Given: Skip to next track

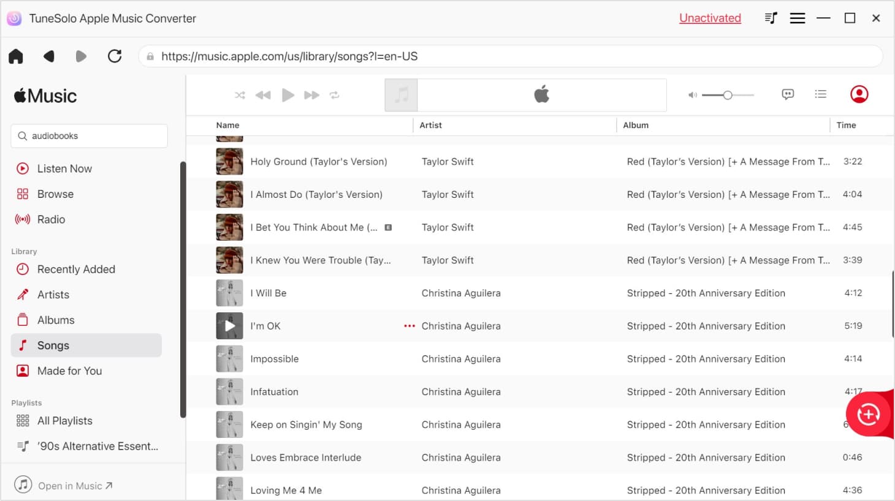Looking at the screenshot, I should (x=311, y=95).
